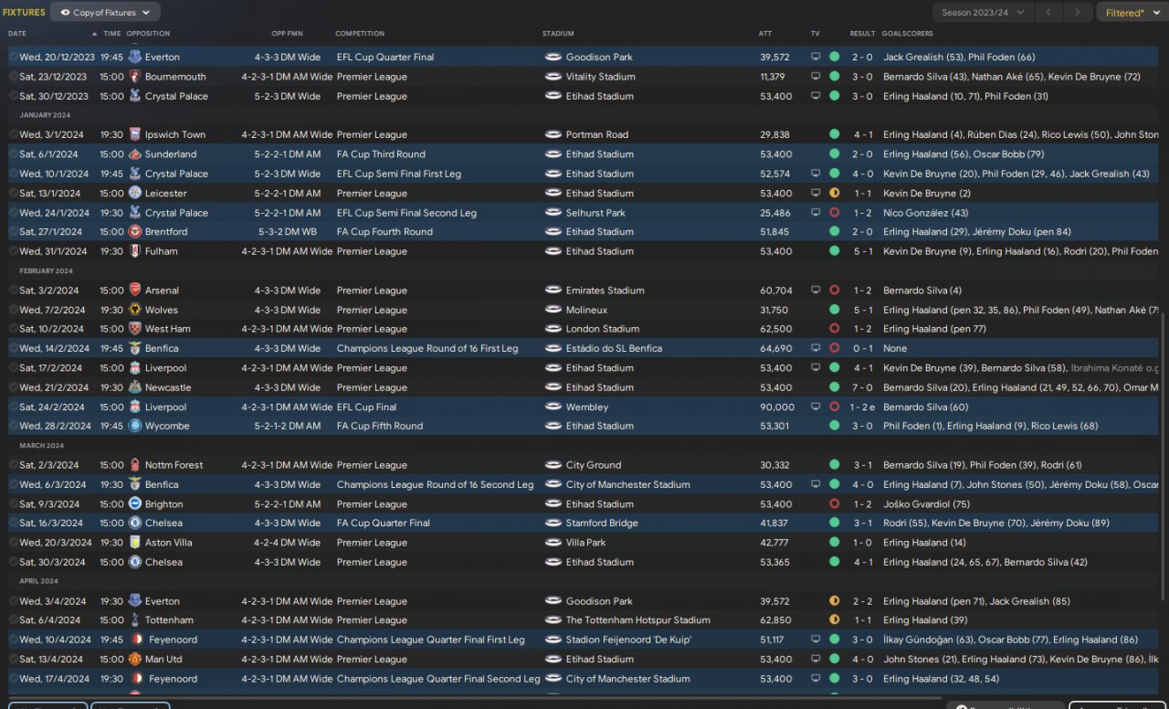Tick the selection circle on the Fulham row

pos(13,251)
